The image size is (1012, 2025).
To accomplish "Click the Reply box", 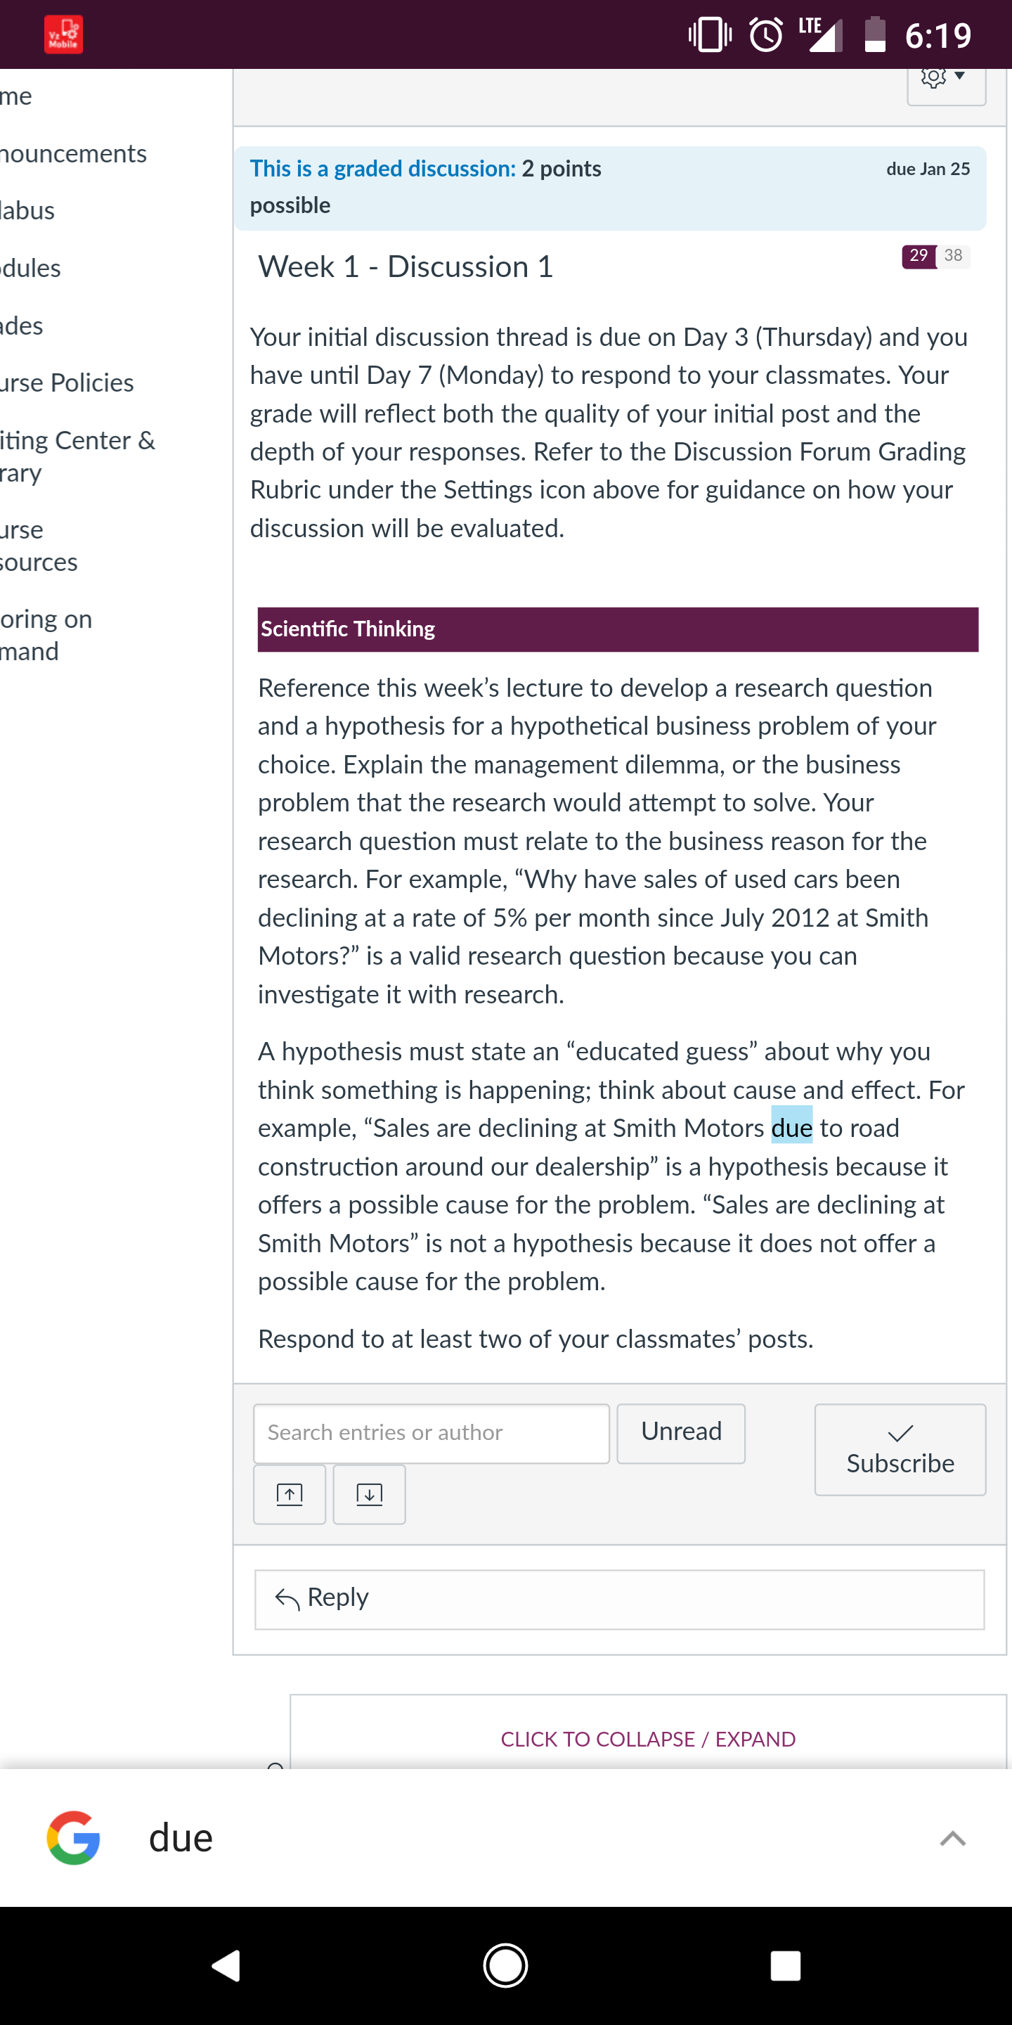I will 619,1599.
